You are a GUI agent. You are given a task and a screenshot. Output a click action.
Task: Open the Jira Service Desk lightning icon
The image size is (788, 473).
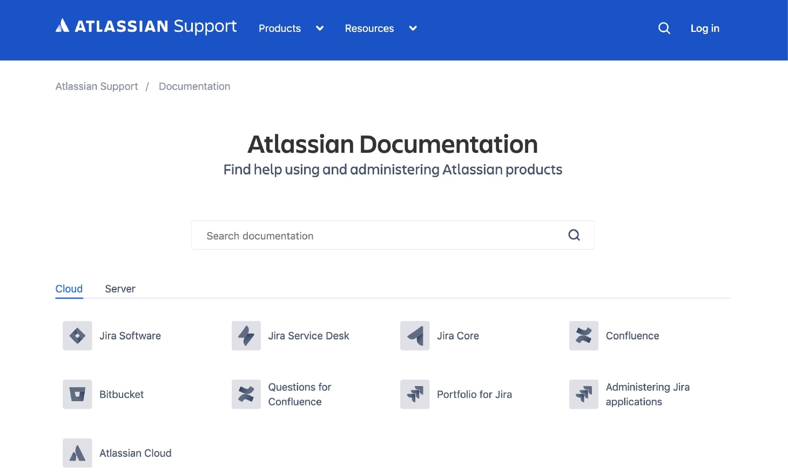click(246, 336)
